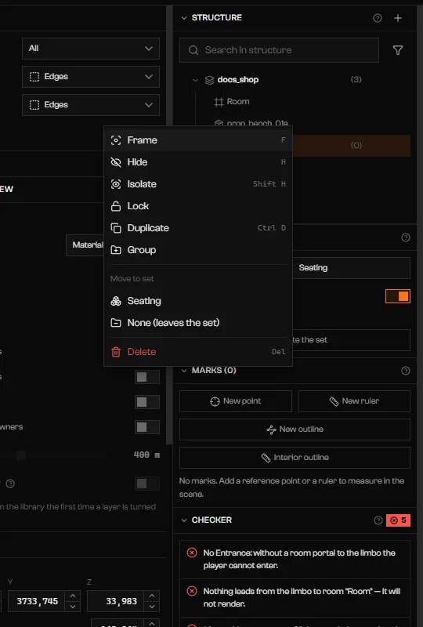
Task: Click the search magnifier icon in structure
Action: pos(193,50)
